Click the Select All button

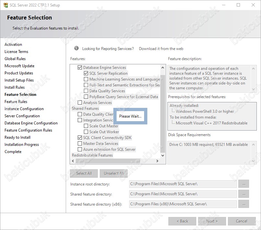coord(84,173)
